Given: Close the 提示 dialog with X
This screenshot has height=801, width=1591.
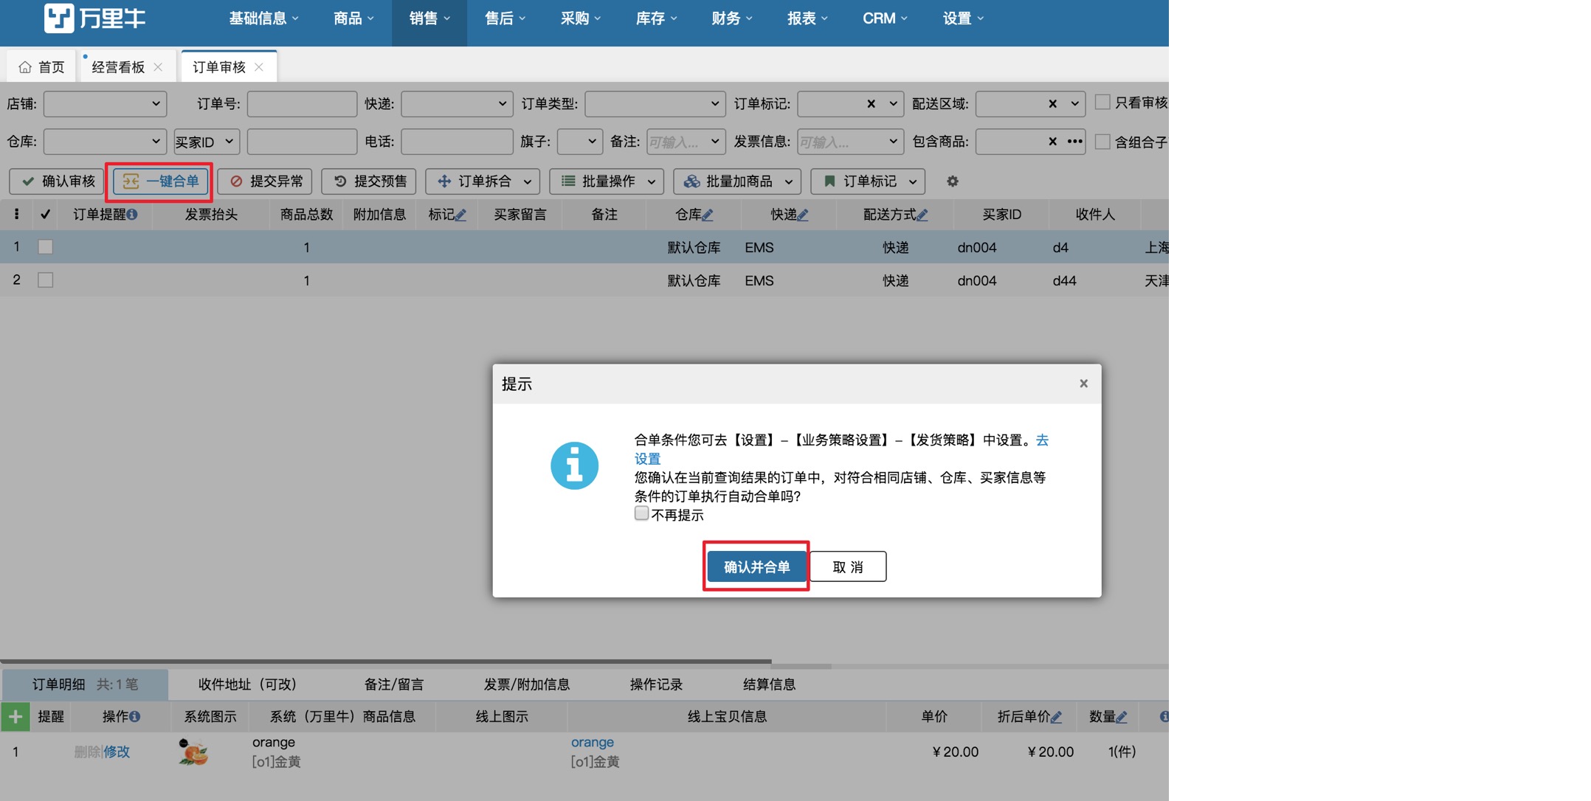Looking at the screenshot, I should (x=1083, y=384).
